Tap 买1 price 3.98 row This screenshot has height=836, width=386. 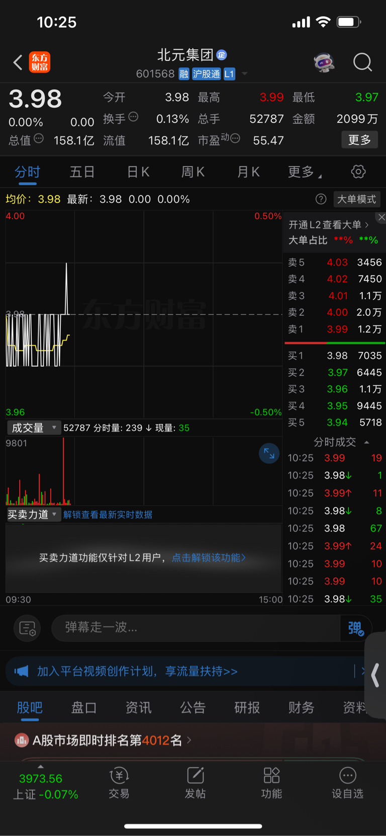(335, 356)
